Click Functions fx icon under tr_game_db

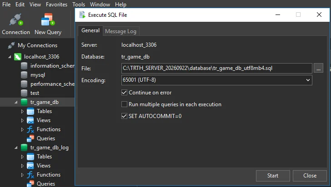click(30, 129)
